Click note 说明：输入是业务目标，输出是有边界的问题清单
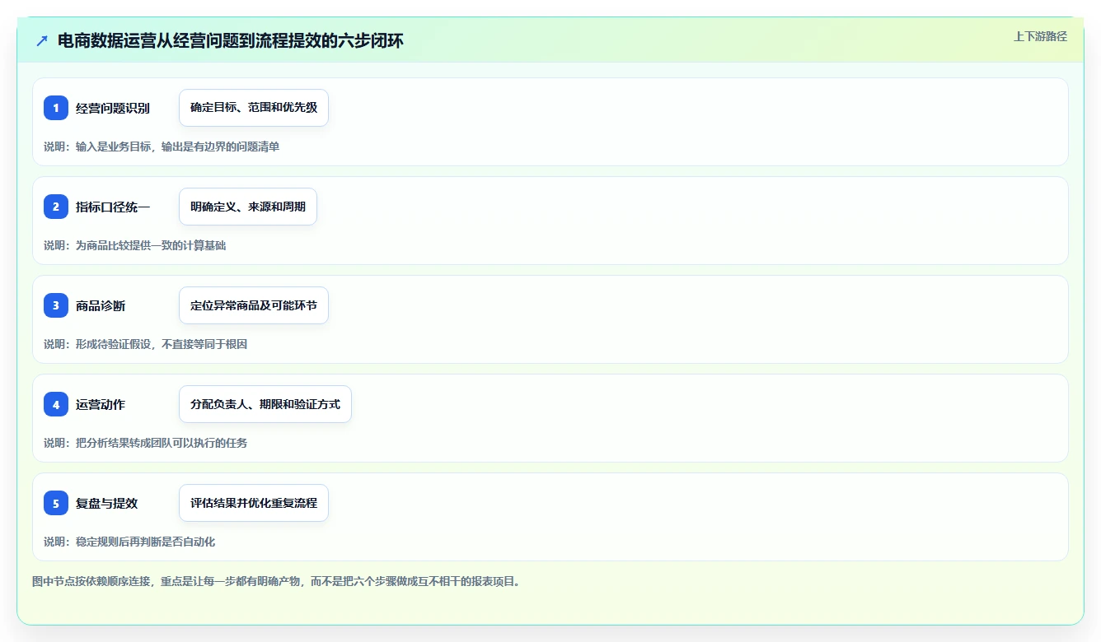Viewport: 1101px width, 642px height. pyautogui.click(x=162, y=147)
